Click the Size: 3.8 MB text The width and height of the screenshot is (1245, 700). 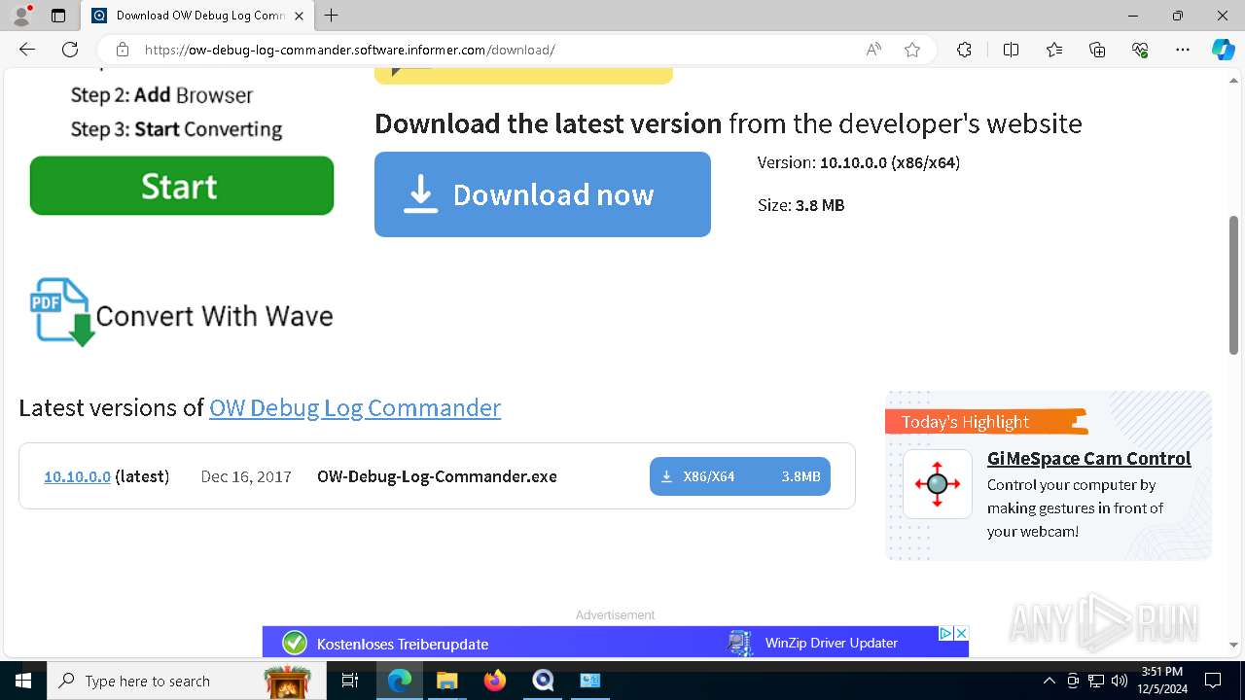tap(800, 205)
